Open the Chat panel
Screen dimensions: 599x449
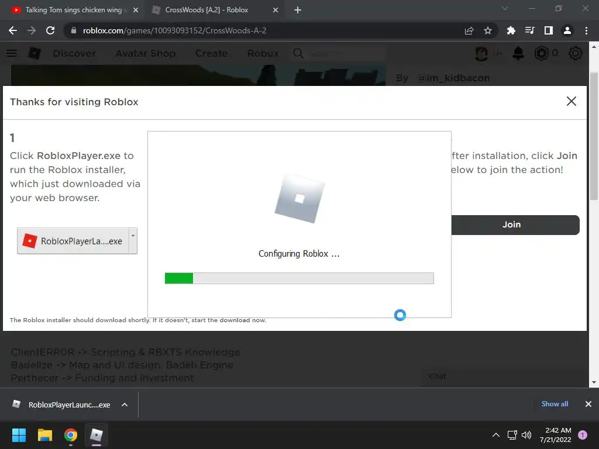tap(504, 377)
